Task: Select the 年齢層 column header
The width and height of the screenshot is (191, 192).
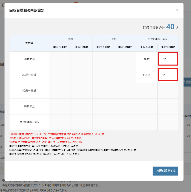Action: [29, 43]
